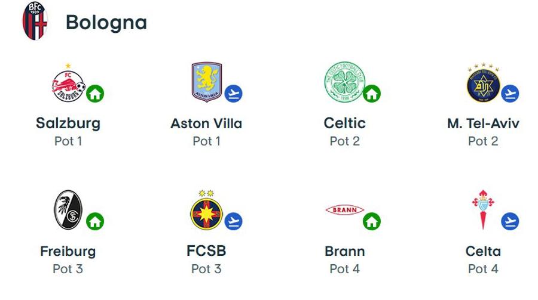Click the Aston Villa crest
Viewport: 538px width, 300px height.
point(207,82)
